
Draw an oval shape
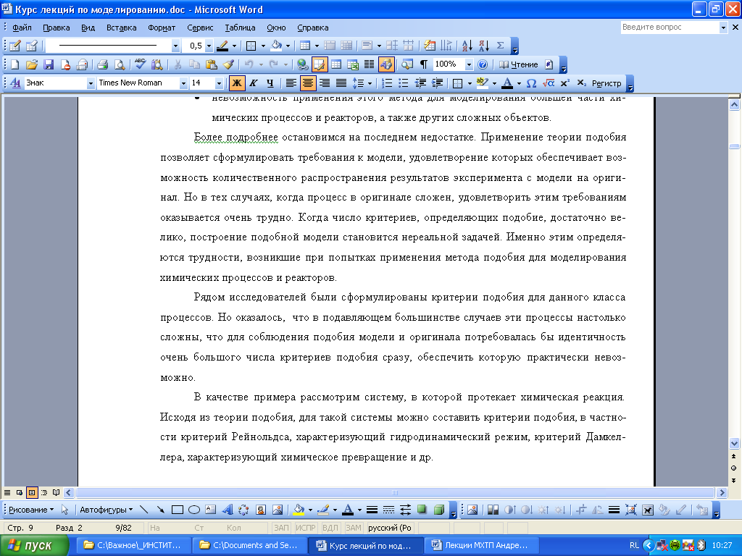click(194, 510)
